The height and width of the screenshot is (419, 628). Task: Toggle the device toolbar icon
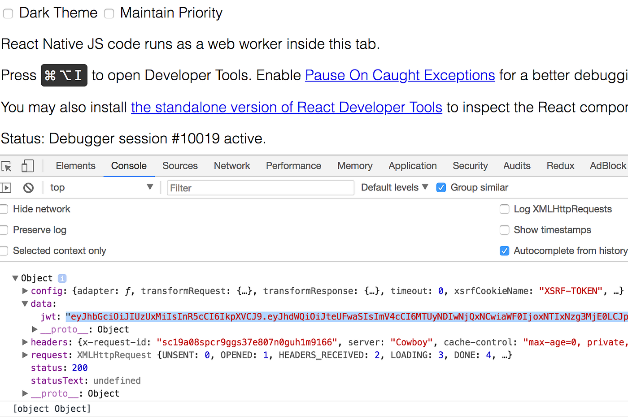(28, 166)
